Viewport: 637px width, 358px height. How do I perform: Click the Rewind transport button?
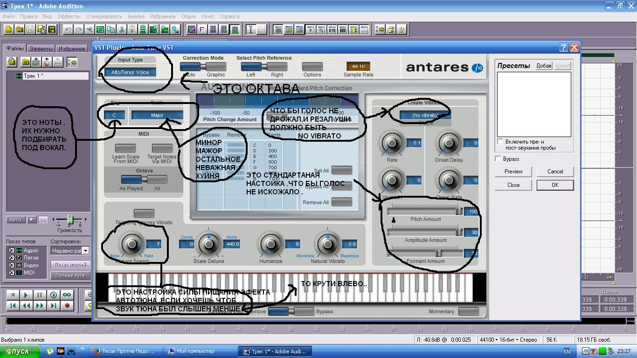tap(26, 306)
